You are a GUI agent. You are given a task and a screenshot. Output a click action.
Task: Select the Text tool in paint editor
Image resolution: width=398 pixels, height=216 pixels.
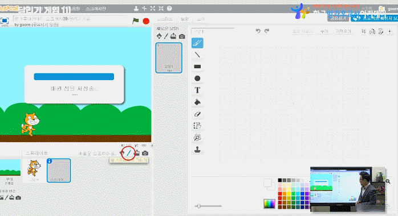pyautogui.click(x=197, y=90)
